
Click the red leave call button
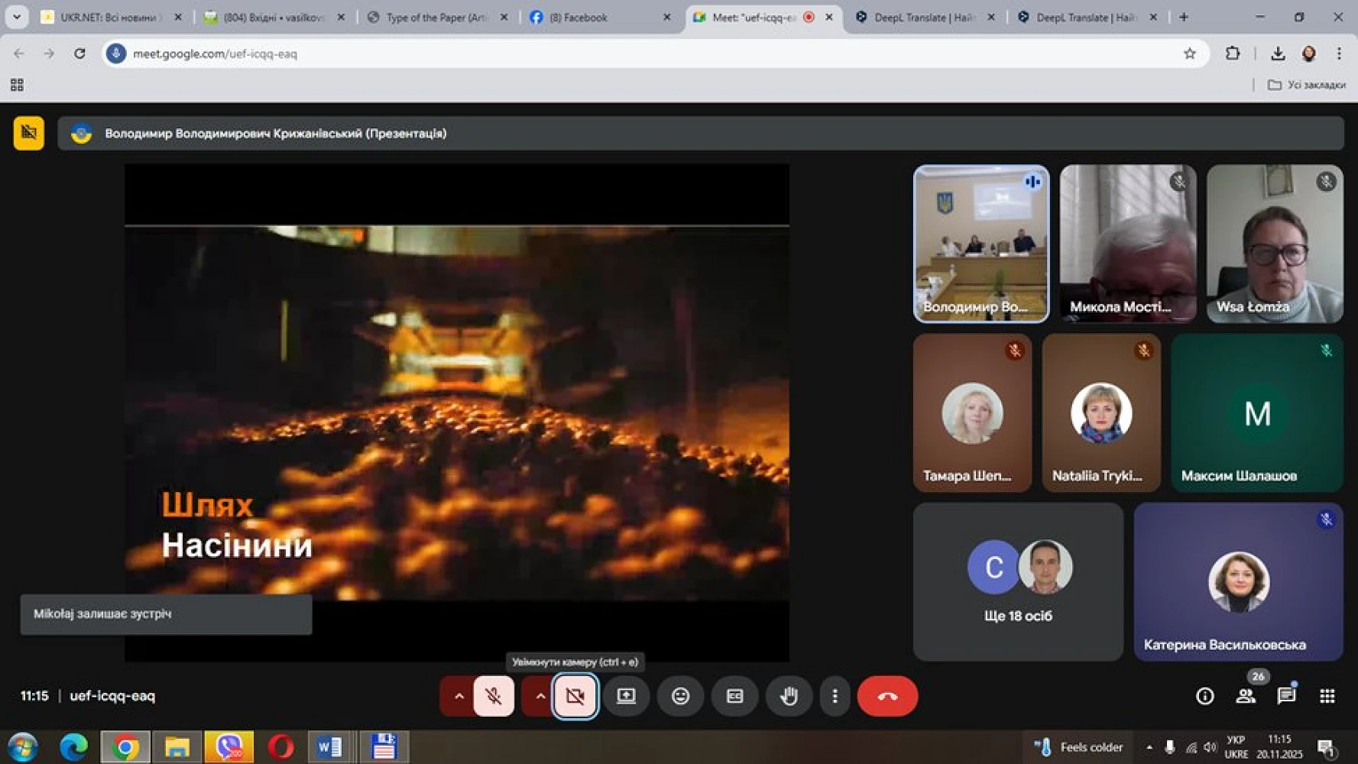coord(886,696)
